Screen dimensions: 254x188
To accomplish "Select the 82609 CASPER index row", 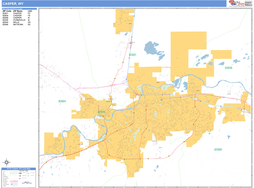I will [17, 18].
